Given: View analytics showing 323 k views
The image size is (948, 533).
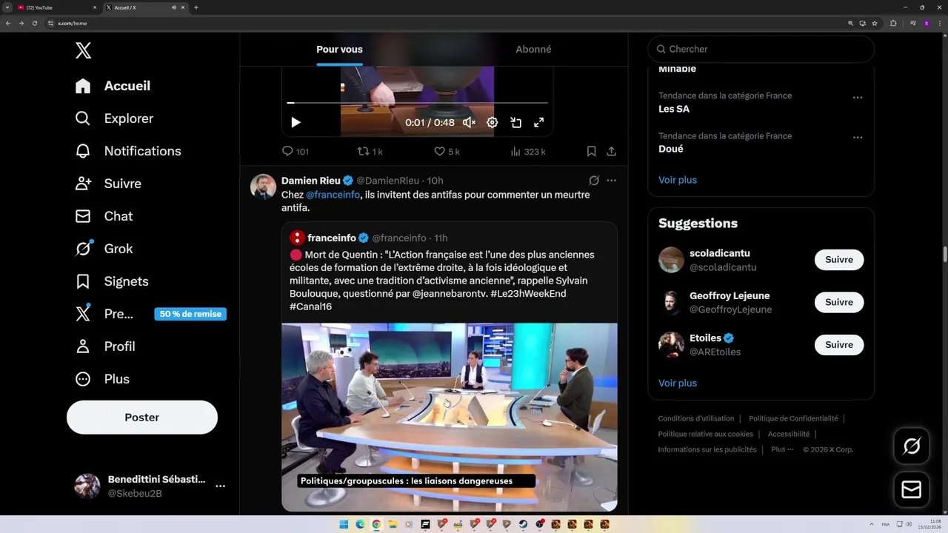Looking at the screenshot, I should coord(528,151).
